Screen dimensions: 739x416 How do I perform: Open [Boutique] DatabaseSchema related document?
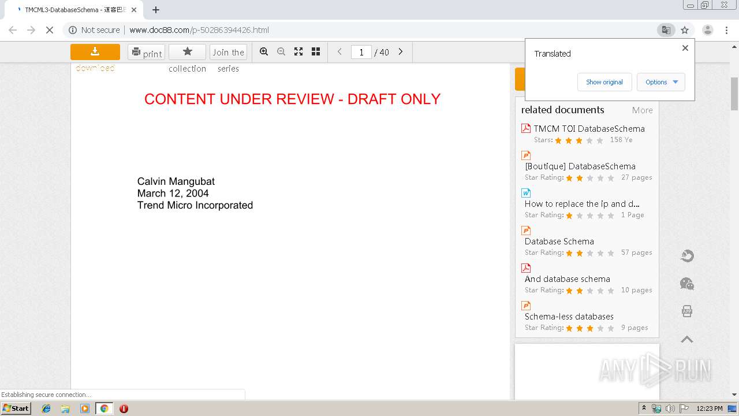click(x=580, y=166)
